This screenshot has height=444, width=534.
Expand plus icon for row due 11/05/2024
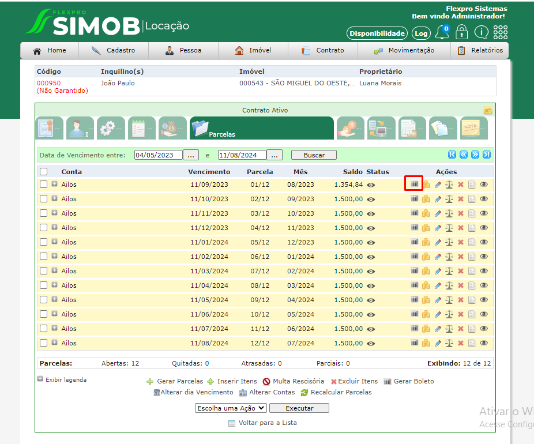click(54, 299)
